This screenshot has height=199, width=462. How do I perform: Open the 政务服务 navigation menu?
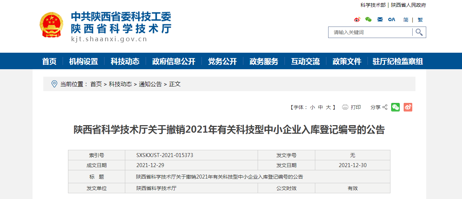click(264, 61)
